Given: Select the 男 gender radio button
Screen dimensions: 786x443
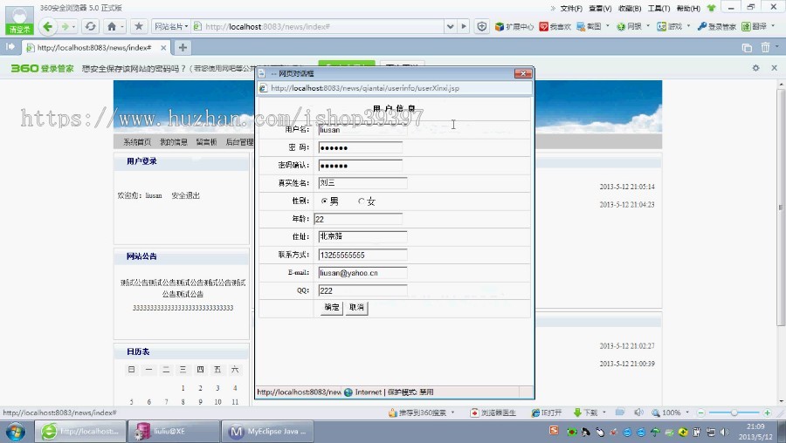Looking at the screenshot, I should 324,201.
